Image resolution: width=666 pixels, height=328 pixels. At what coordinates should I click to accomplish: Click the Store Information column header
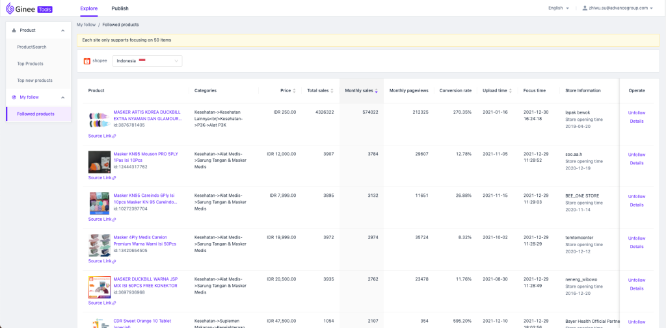(583, 91)
